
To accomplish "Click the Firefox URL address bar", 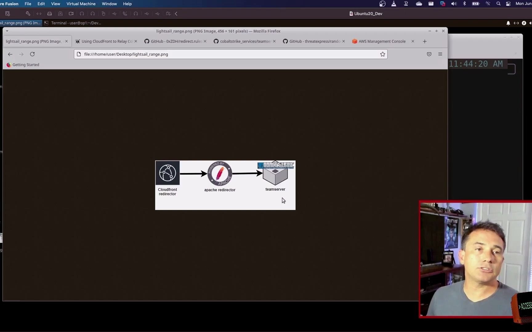I will click(x=230, y=54).
